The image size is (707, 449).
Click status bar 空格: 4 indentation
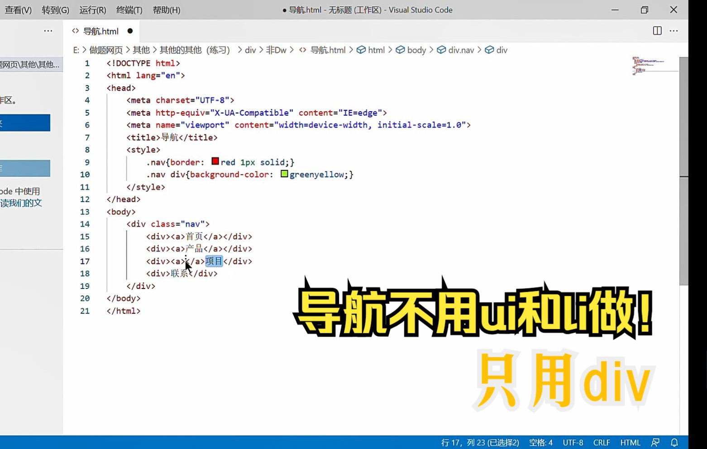541,443
